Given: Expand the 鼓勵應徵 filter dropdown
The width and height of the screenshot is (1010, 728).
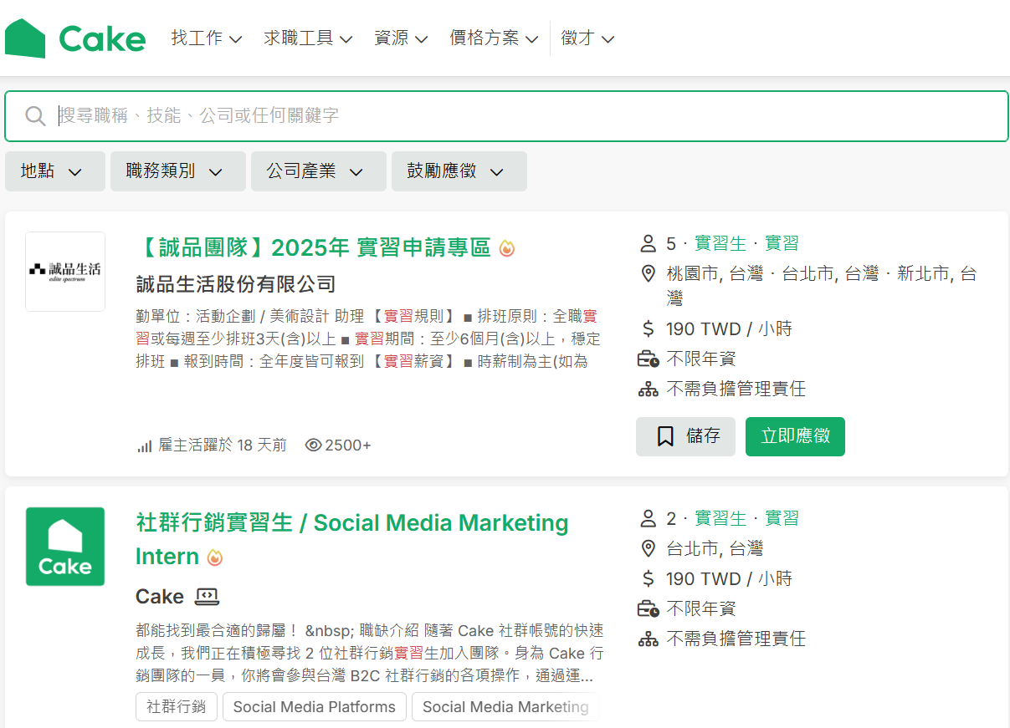Looking at the screenshot, I should [x=459, y=171].
